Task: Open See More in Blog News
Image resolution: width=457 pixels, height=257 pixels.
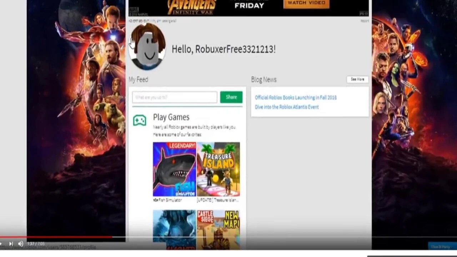Action: click(357, 79)
